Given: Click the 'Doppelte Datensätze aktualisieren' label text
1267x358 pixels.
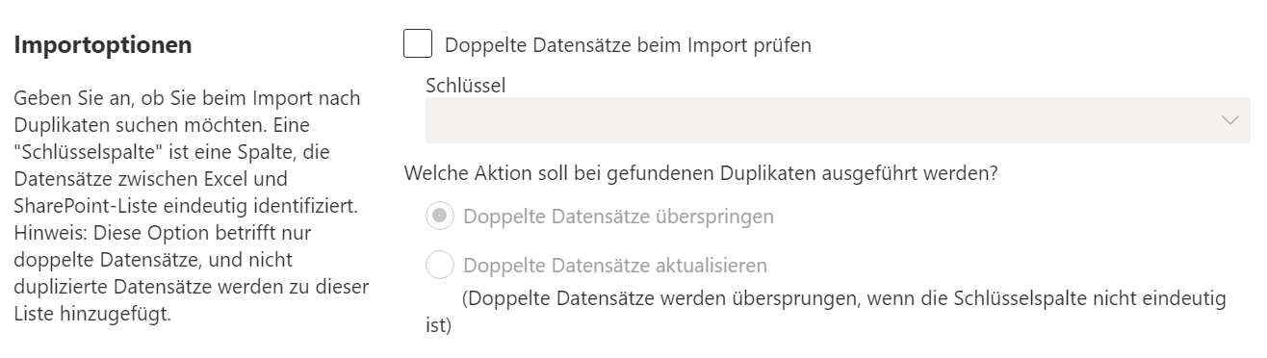Looking at the screenshot, I should 615,265.
